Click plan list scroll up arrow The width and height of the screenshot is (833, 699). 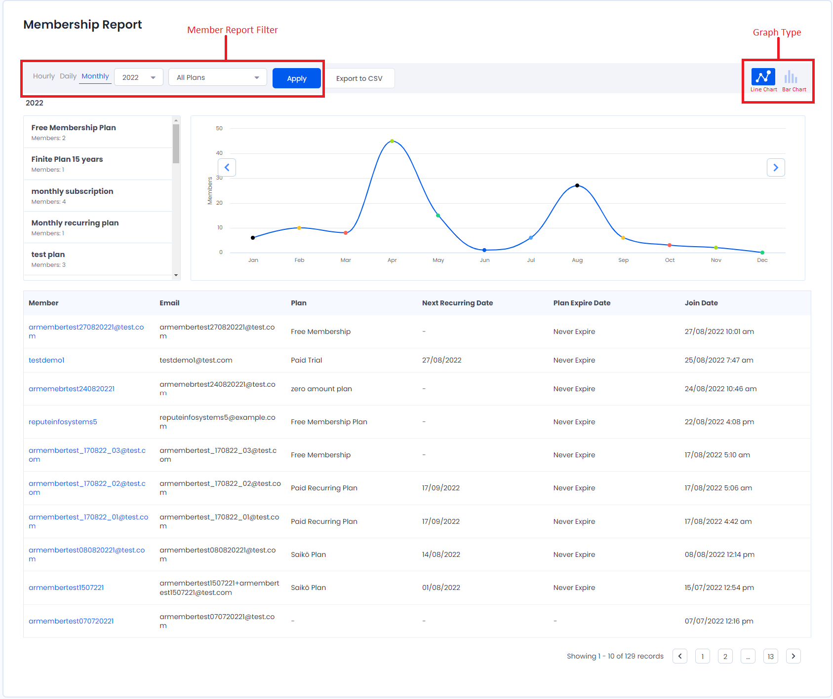[176, 120]
